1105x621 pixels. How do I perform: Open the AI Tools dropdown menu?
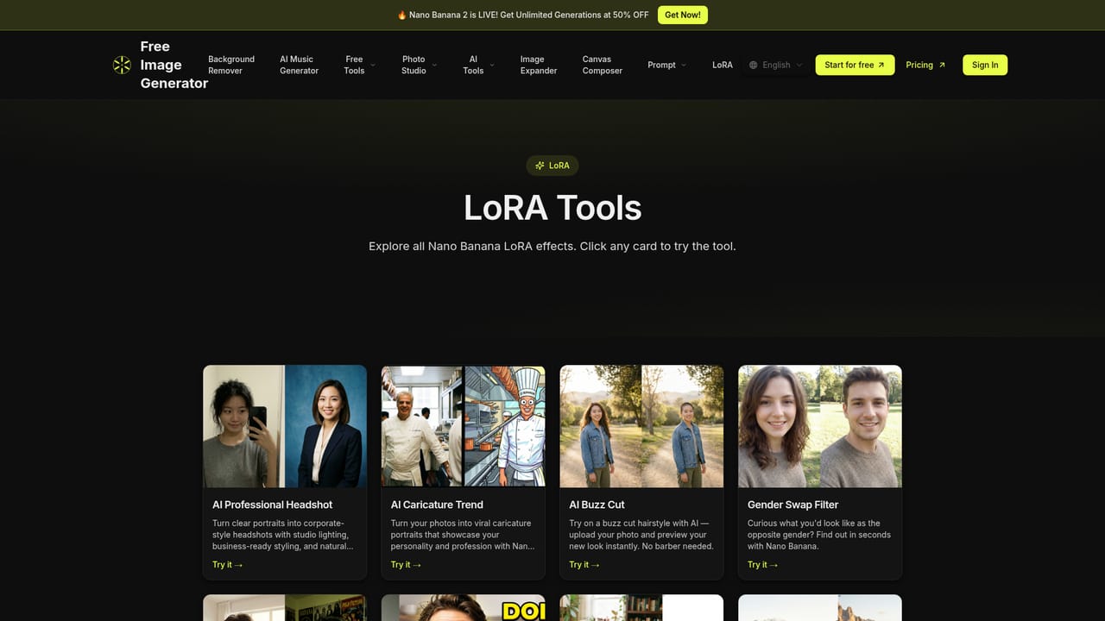tap(478, 65)
